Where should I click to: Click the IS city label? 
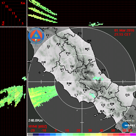[102, 92]
